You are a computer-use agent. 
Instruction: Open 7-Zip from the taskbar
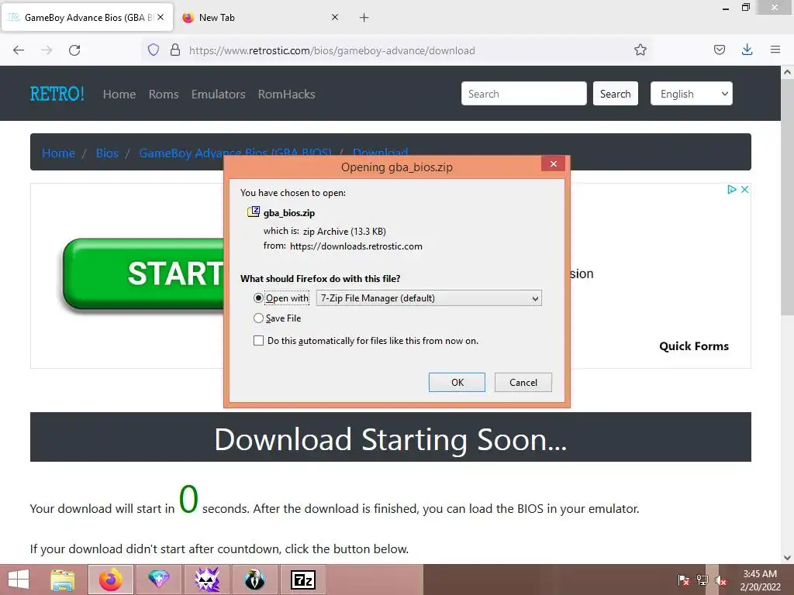point(303,580)
